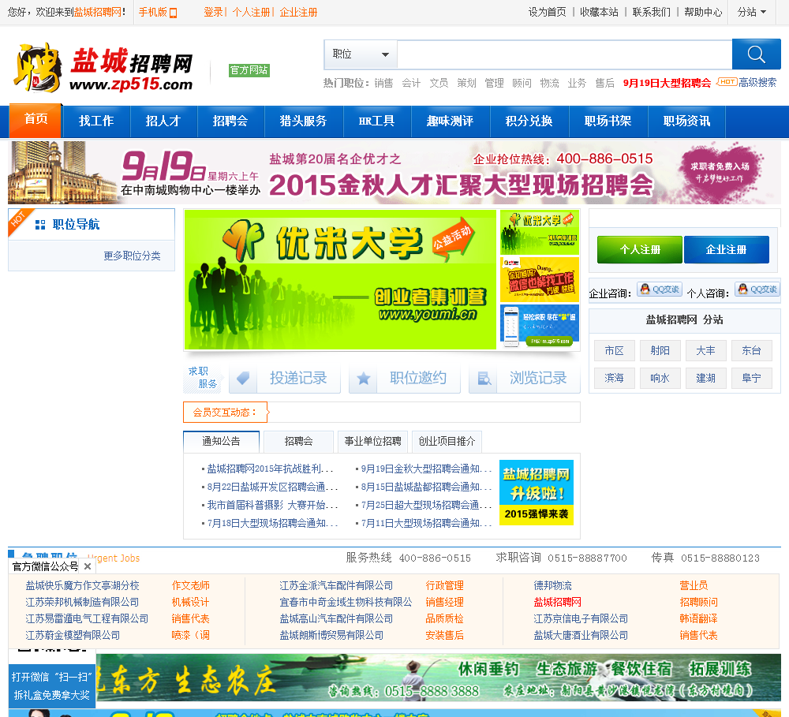Open 找工作 navigation item
Screen dimensions: 789x717
[x=96, y=121]
